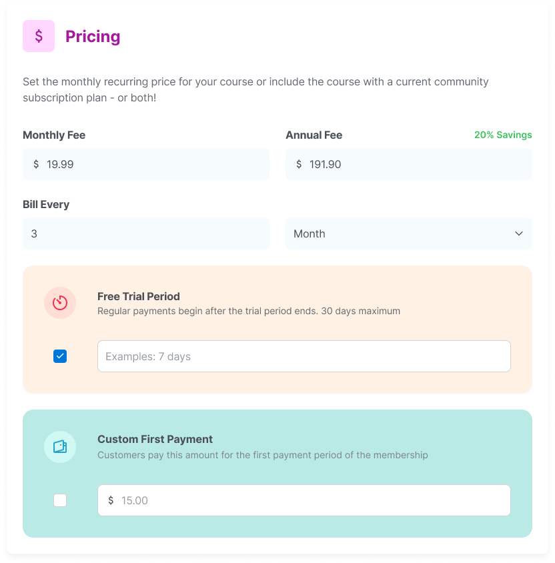
Task: Open the Month billing interval dropdown
Action: 408,233
